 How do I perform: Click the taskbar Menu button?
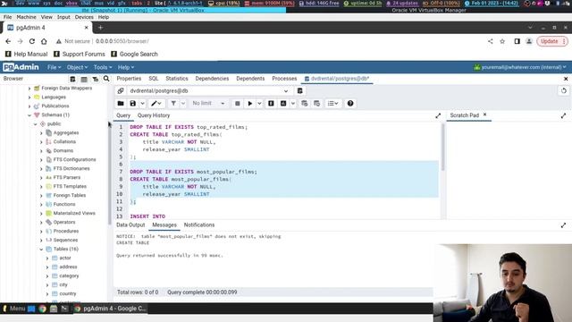[13, 309]
